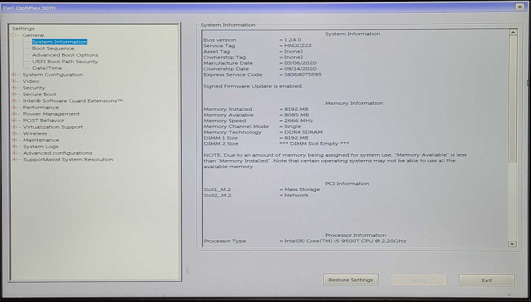This screenshot has width=531, height=302.
Task: Select Maintenance category label
Action: point(41,140)
